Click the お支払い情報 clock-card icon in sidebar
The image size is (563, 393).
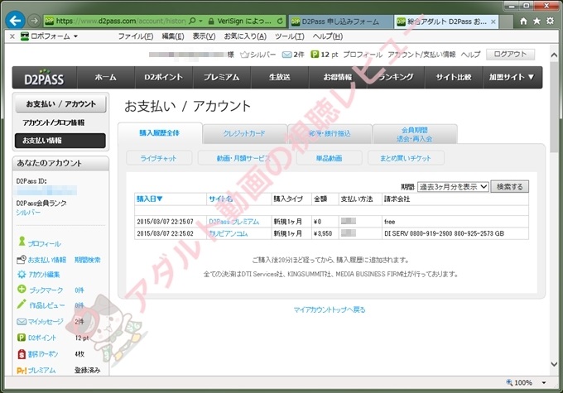pyautogui.click(x=22, y=260)
